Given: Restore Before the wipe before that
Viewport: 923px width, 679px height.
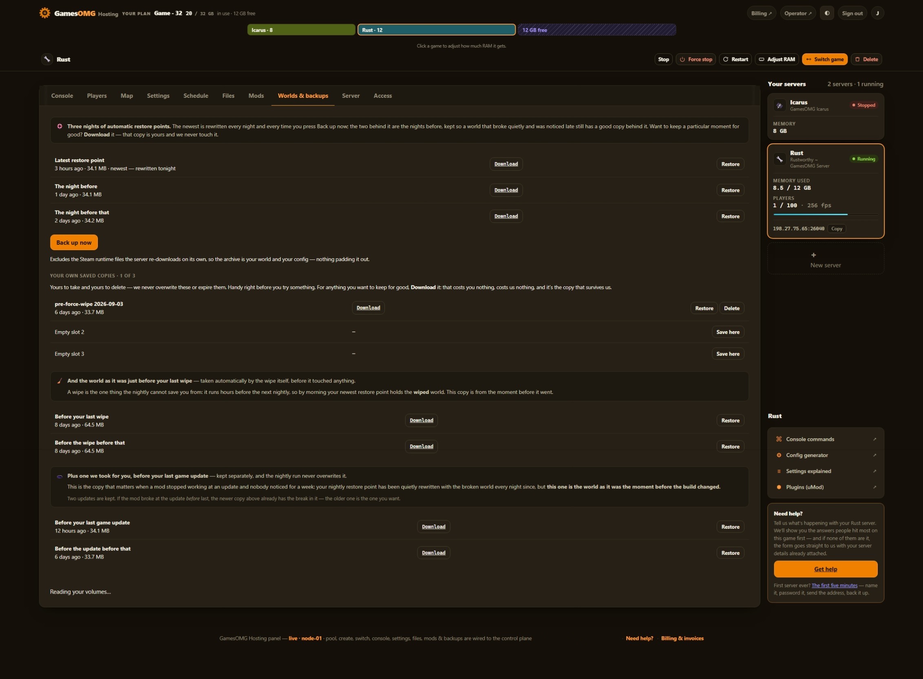Looking at the screenshot, I should tap(730, 446).
